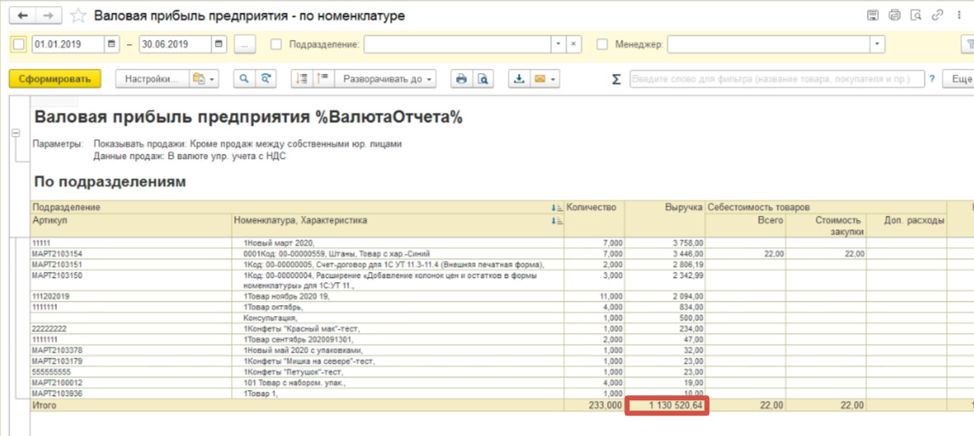
Task: Click the find magnifier icon
Action: (x=244, y=79)
